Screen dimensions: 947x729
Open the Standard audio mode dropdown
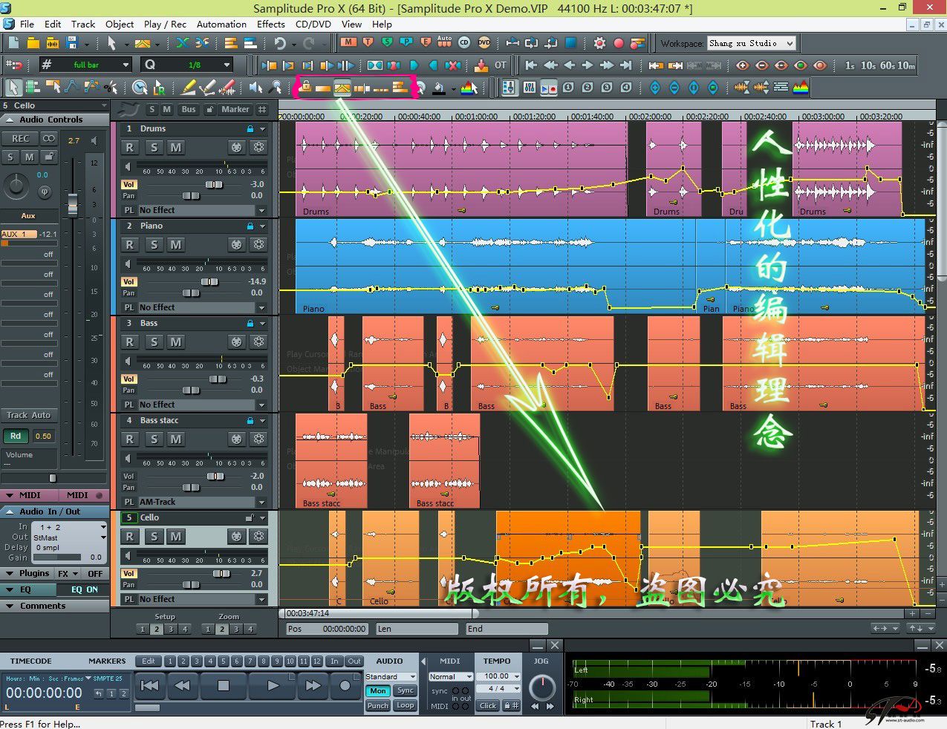pos(391,676)
